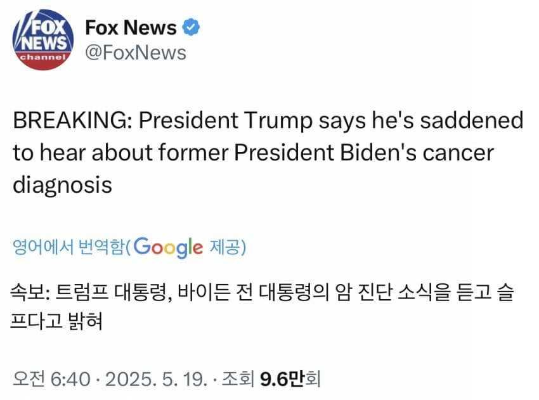Click "President Trump" in the tweet text
The height and width of the screenshot is (400, 539).
point(197,122)
